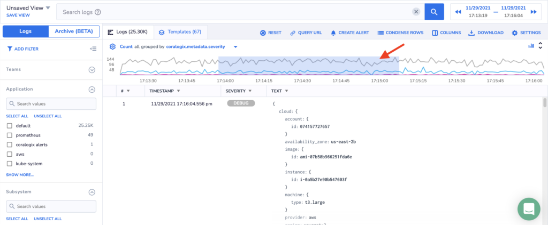Select all applications

click(x=17, y=116)
